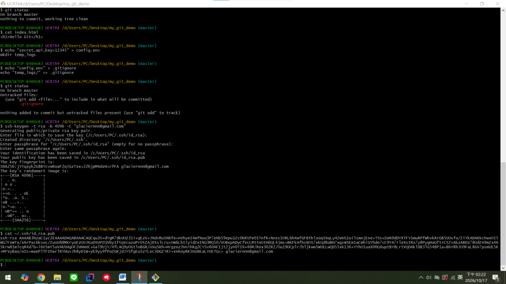Click 'nothing to commit, working tree clean'
The width and height of the screenshot is (506, 284).
tap(44, 19)
